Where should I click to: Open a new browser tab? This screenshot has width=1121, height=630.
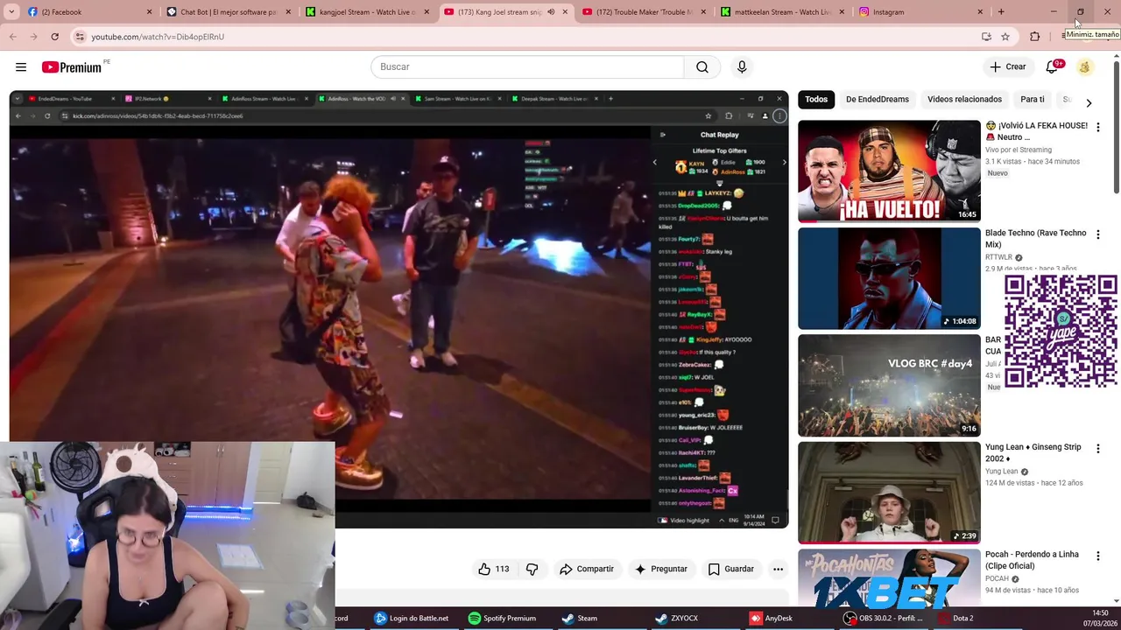pyautogui.click(x=1001, y=12)
